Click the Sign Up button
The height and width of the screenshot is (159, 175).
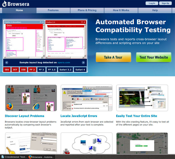(x=165, y=3)
